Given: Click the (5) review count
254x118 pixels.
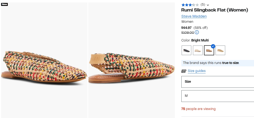Looking at the screenshot, I should 203,5.
